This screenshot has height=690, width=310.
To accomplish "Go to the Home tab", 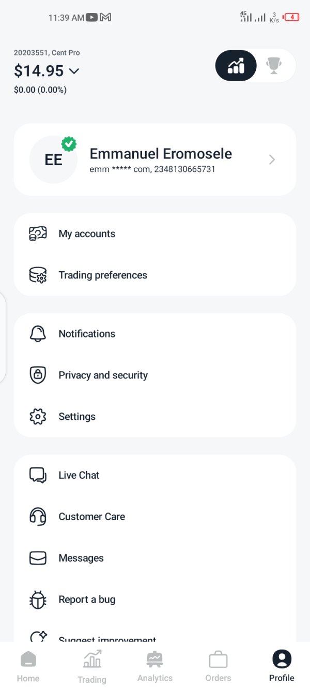I will (28, 667).
